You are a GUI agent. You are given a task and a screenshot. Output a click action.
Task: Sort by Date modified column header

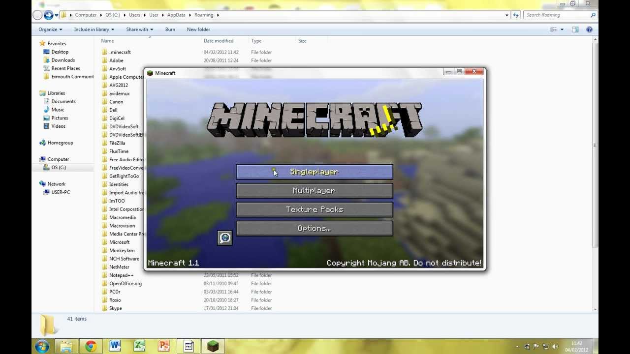pyautogui.click(x=219, y=41)
